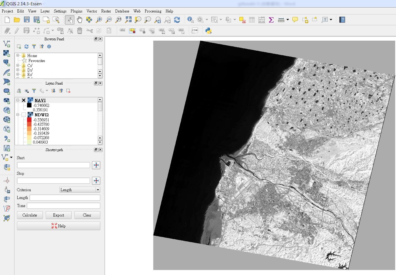Collapse the NDWI2 layer legend
Viewport: 396px width, 275px height.
(18, 115)
